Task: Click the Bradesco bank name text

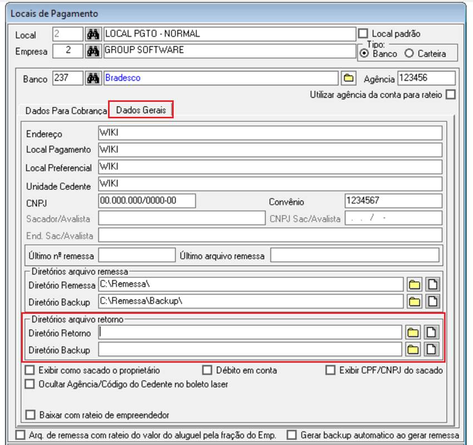Action: 123,78
